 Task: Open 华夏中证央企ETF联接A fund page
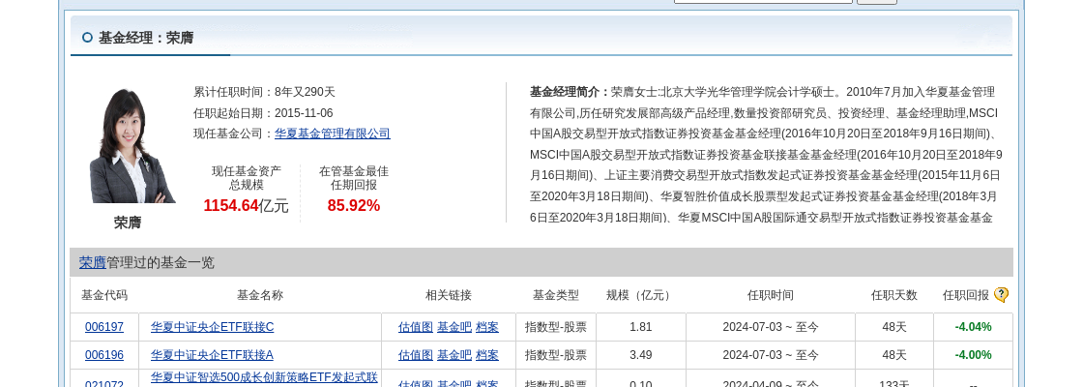212,355
